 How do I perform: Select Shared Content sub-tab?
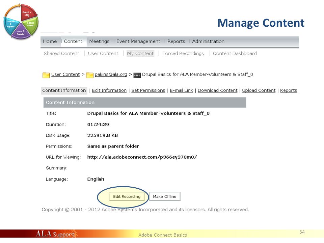pos(61,54)
